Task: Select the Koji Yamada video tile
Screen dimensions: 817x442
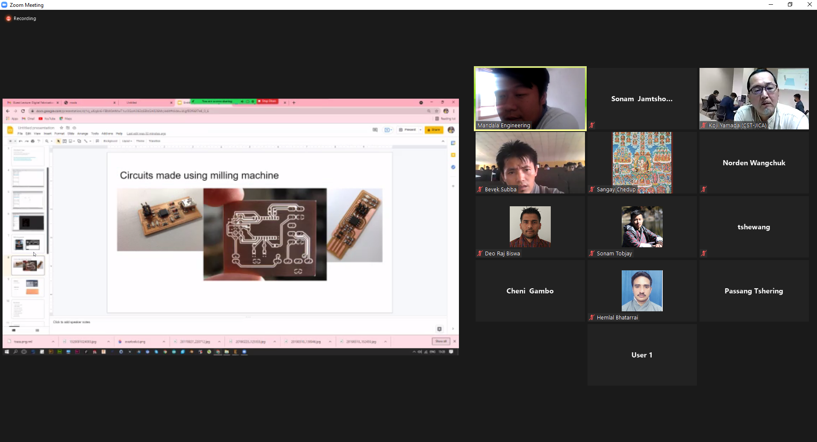Action: 754,99
